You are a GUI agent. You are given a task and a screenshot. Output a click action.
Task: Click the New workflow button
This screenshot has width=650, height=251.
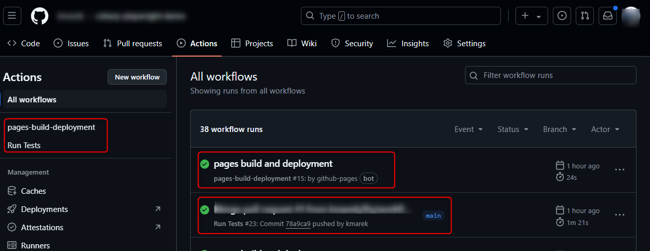(137, 77)
